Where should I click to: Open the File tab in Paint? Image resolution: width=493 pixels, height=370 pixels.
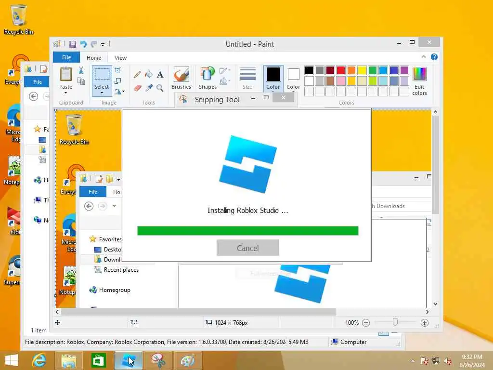66,57
